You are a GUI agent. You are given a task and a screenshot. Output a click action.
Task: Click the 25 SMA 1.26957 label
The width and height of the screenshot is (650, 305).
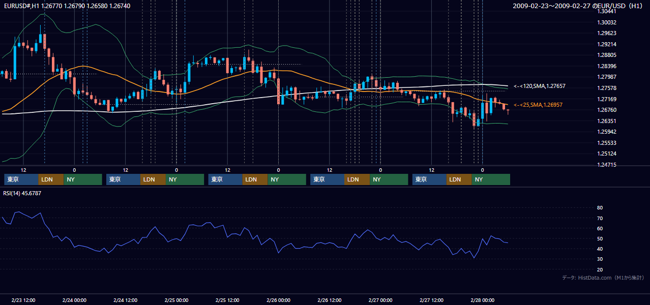pos(538,105)
